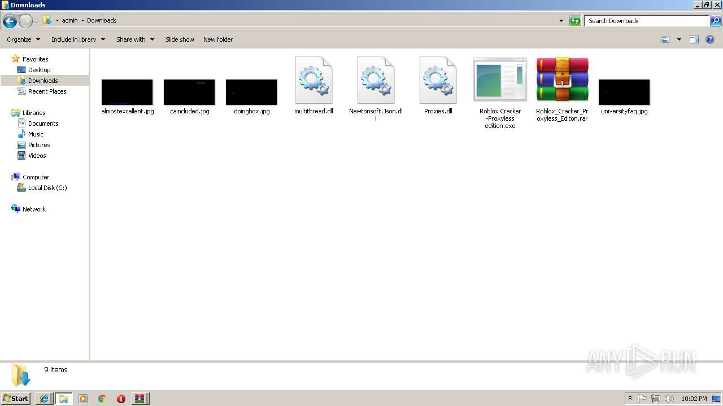Open the volume speaker icon

669,399
